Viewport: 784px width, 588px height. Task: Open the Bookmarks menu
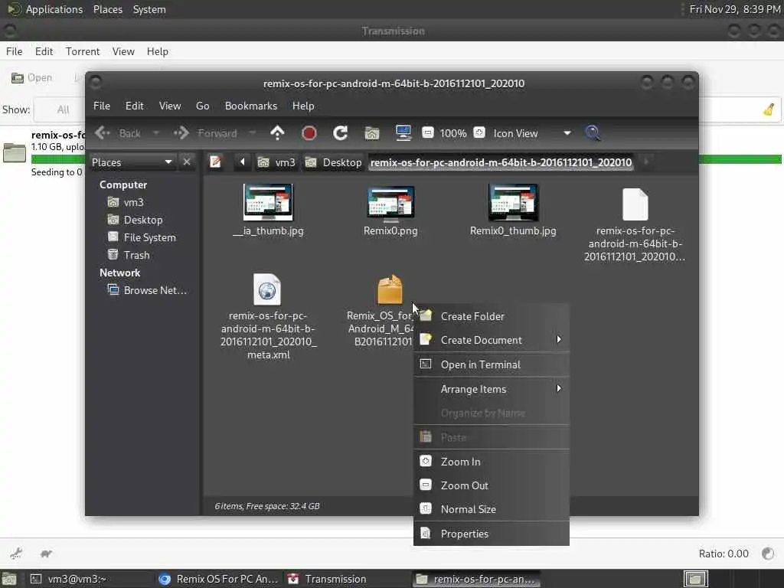(251, 106)
